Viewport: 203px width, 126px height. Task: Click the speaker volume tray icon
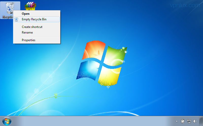[195, 121]
